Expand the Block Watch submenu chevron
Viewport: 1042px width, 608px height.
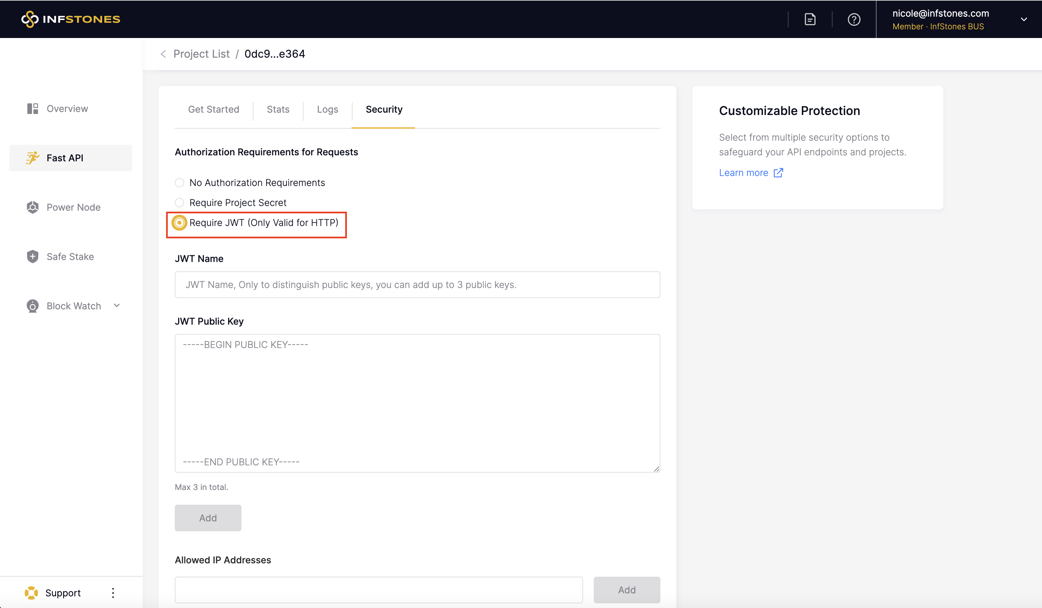tap(117, 305)
